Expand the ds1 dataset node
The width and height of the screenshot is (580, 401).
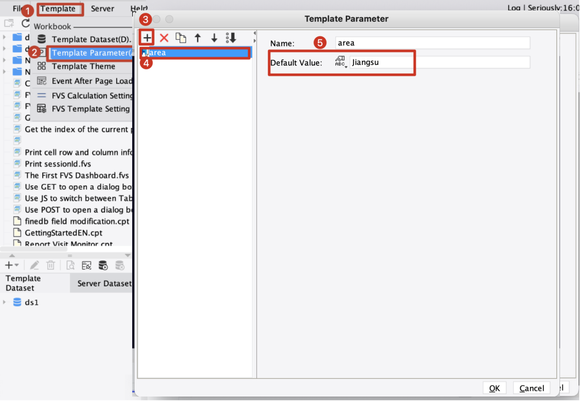click(4, 302)
